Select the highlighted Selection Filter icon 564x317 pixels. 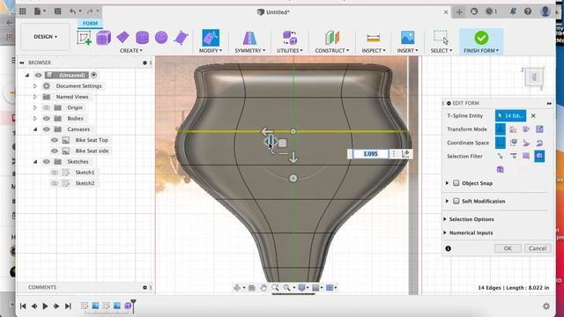[539, 156]
